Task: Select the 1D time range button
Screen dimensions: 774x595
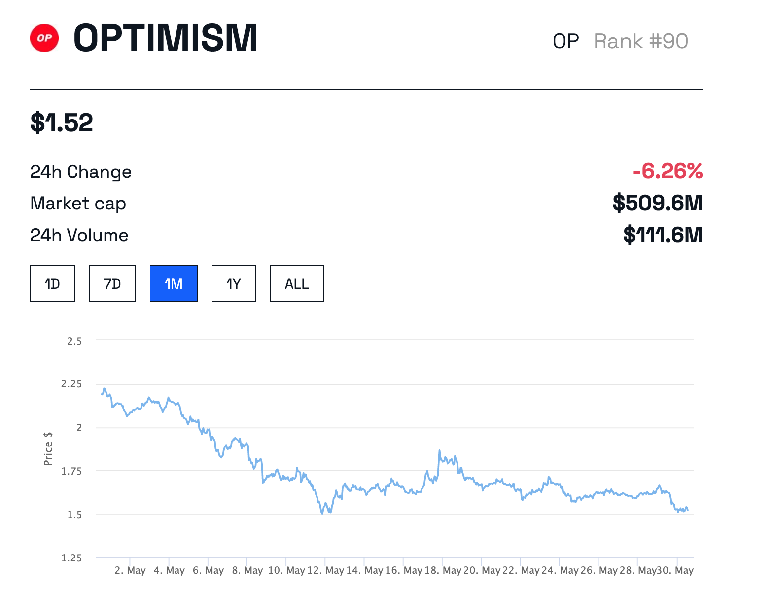Action: click(52, 284)
